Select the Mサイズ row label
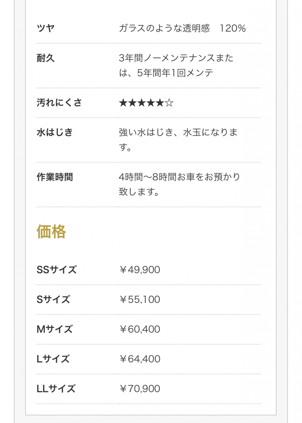 54,329
